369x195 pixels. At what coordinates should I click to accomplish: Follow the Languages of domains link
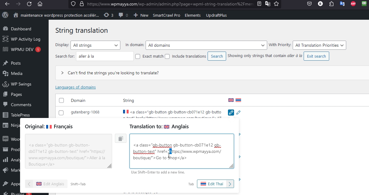click(75, 87)
